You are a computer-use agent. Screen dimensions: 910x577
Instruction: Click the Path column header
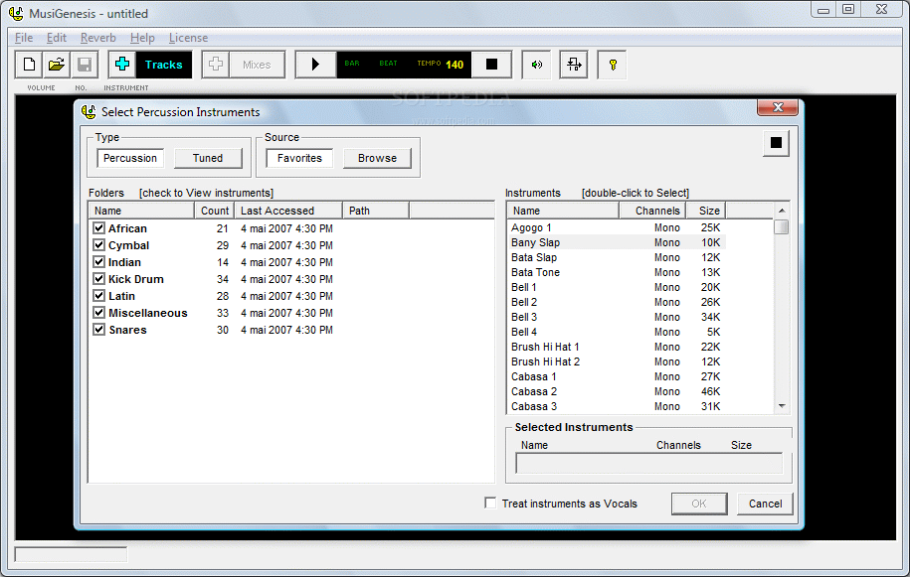(376, 211)
